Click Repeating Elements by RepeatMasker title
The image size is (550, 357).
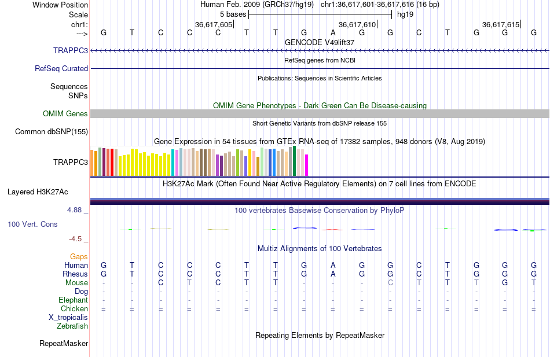tap(320, 335)
